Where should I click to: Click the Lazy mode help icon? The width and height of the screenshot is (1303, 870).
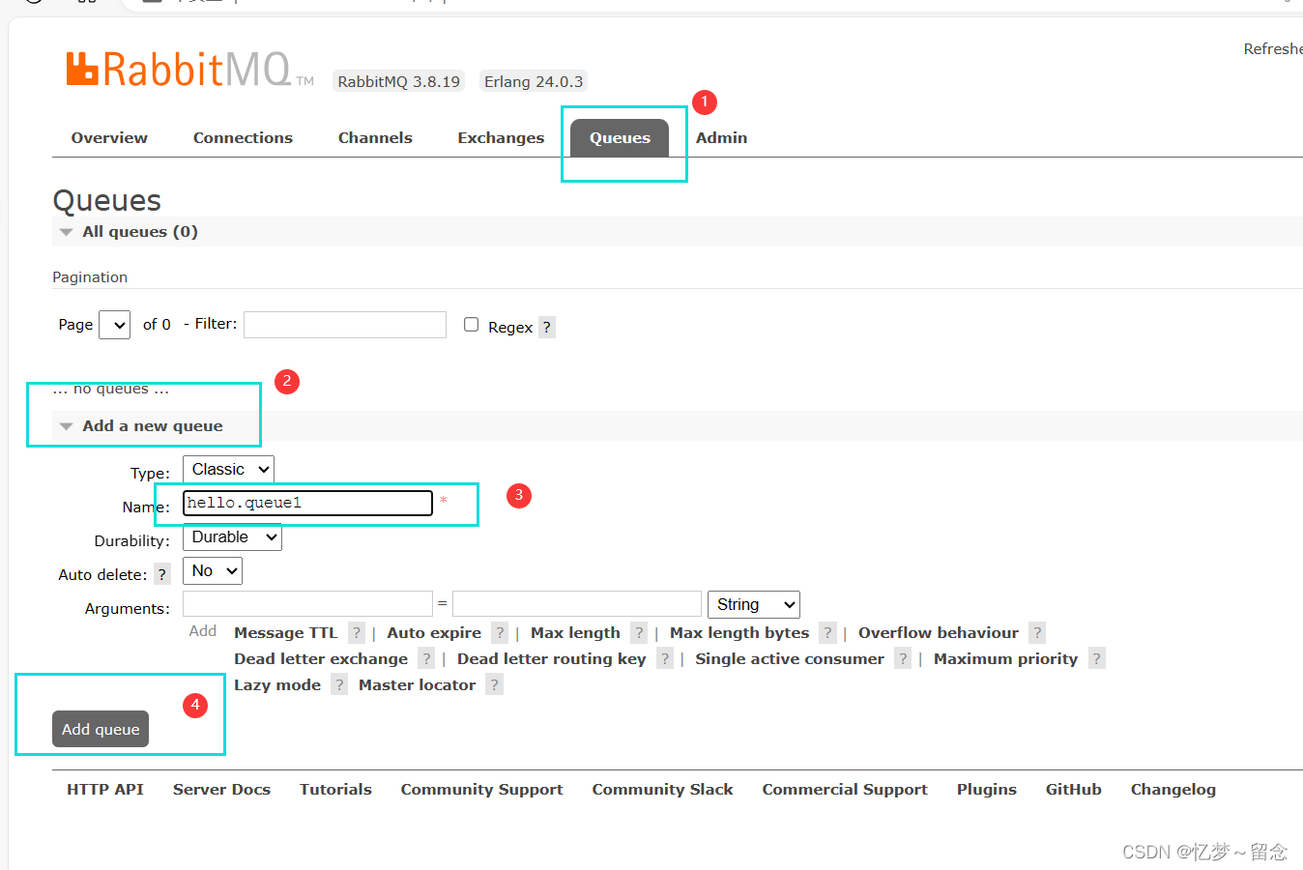pos(339,684)
